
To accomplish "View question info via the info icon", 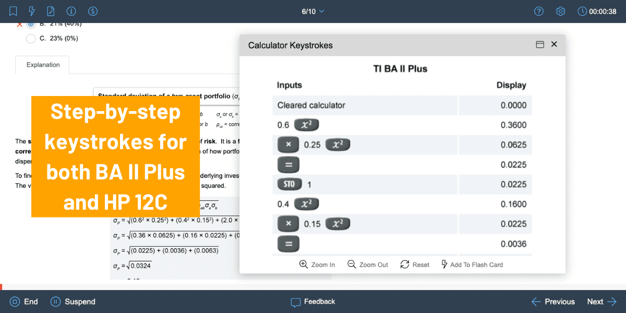I will point(71,11).
